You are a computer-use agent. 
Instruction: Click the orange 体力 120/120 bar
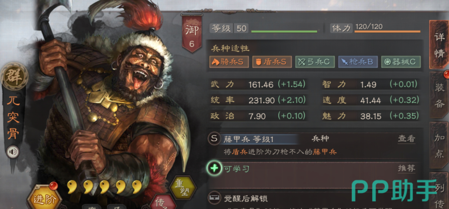387,31
